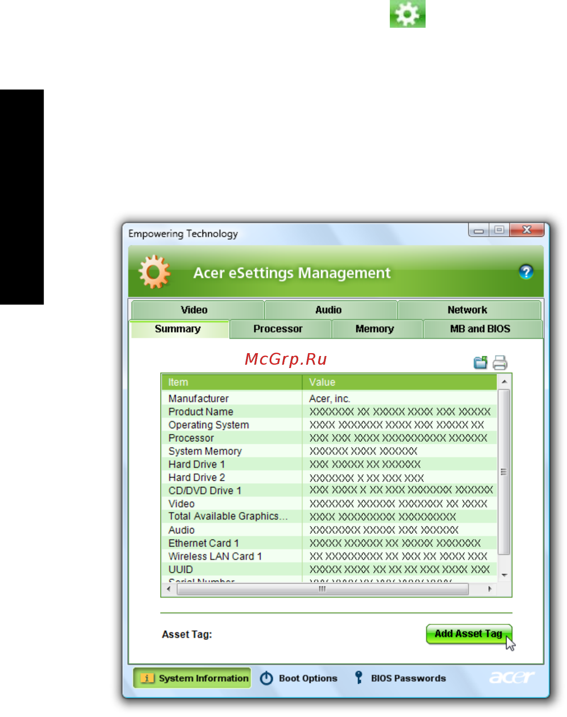Open BIOS Passwords section
This screenshot has height=717, width=567.
(x=400, y=678)
